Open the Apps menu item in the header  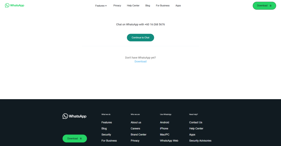pos(178,5)
